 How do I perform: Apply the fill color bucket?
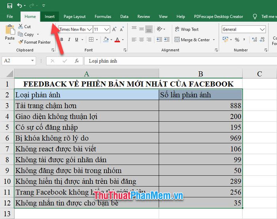[106, 40]
